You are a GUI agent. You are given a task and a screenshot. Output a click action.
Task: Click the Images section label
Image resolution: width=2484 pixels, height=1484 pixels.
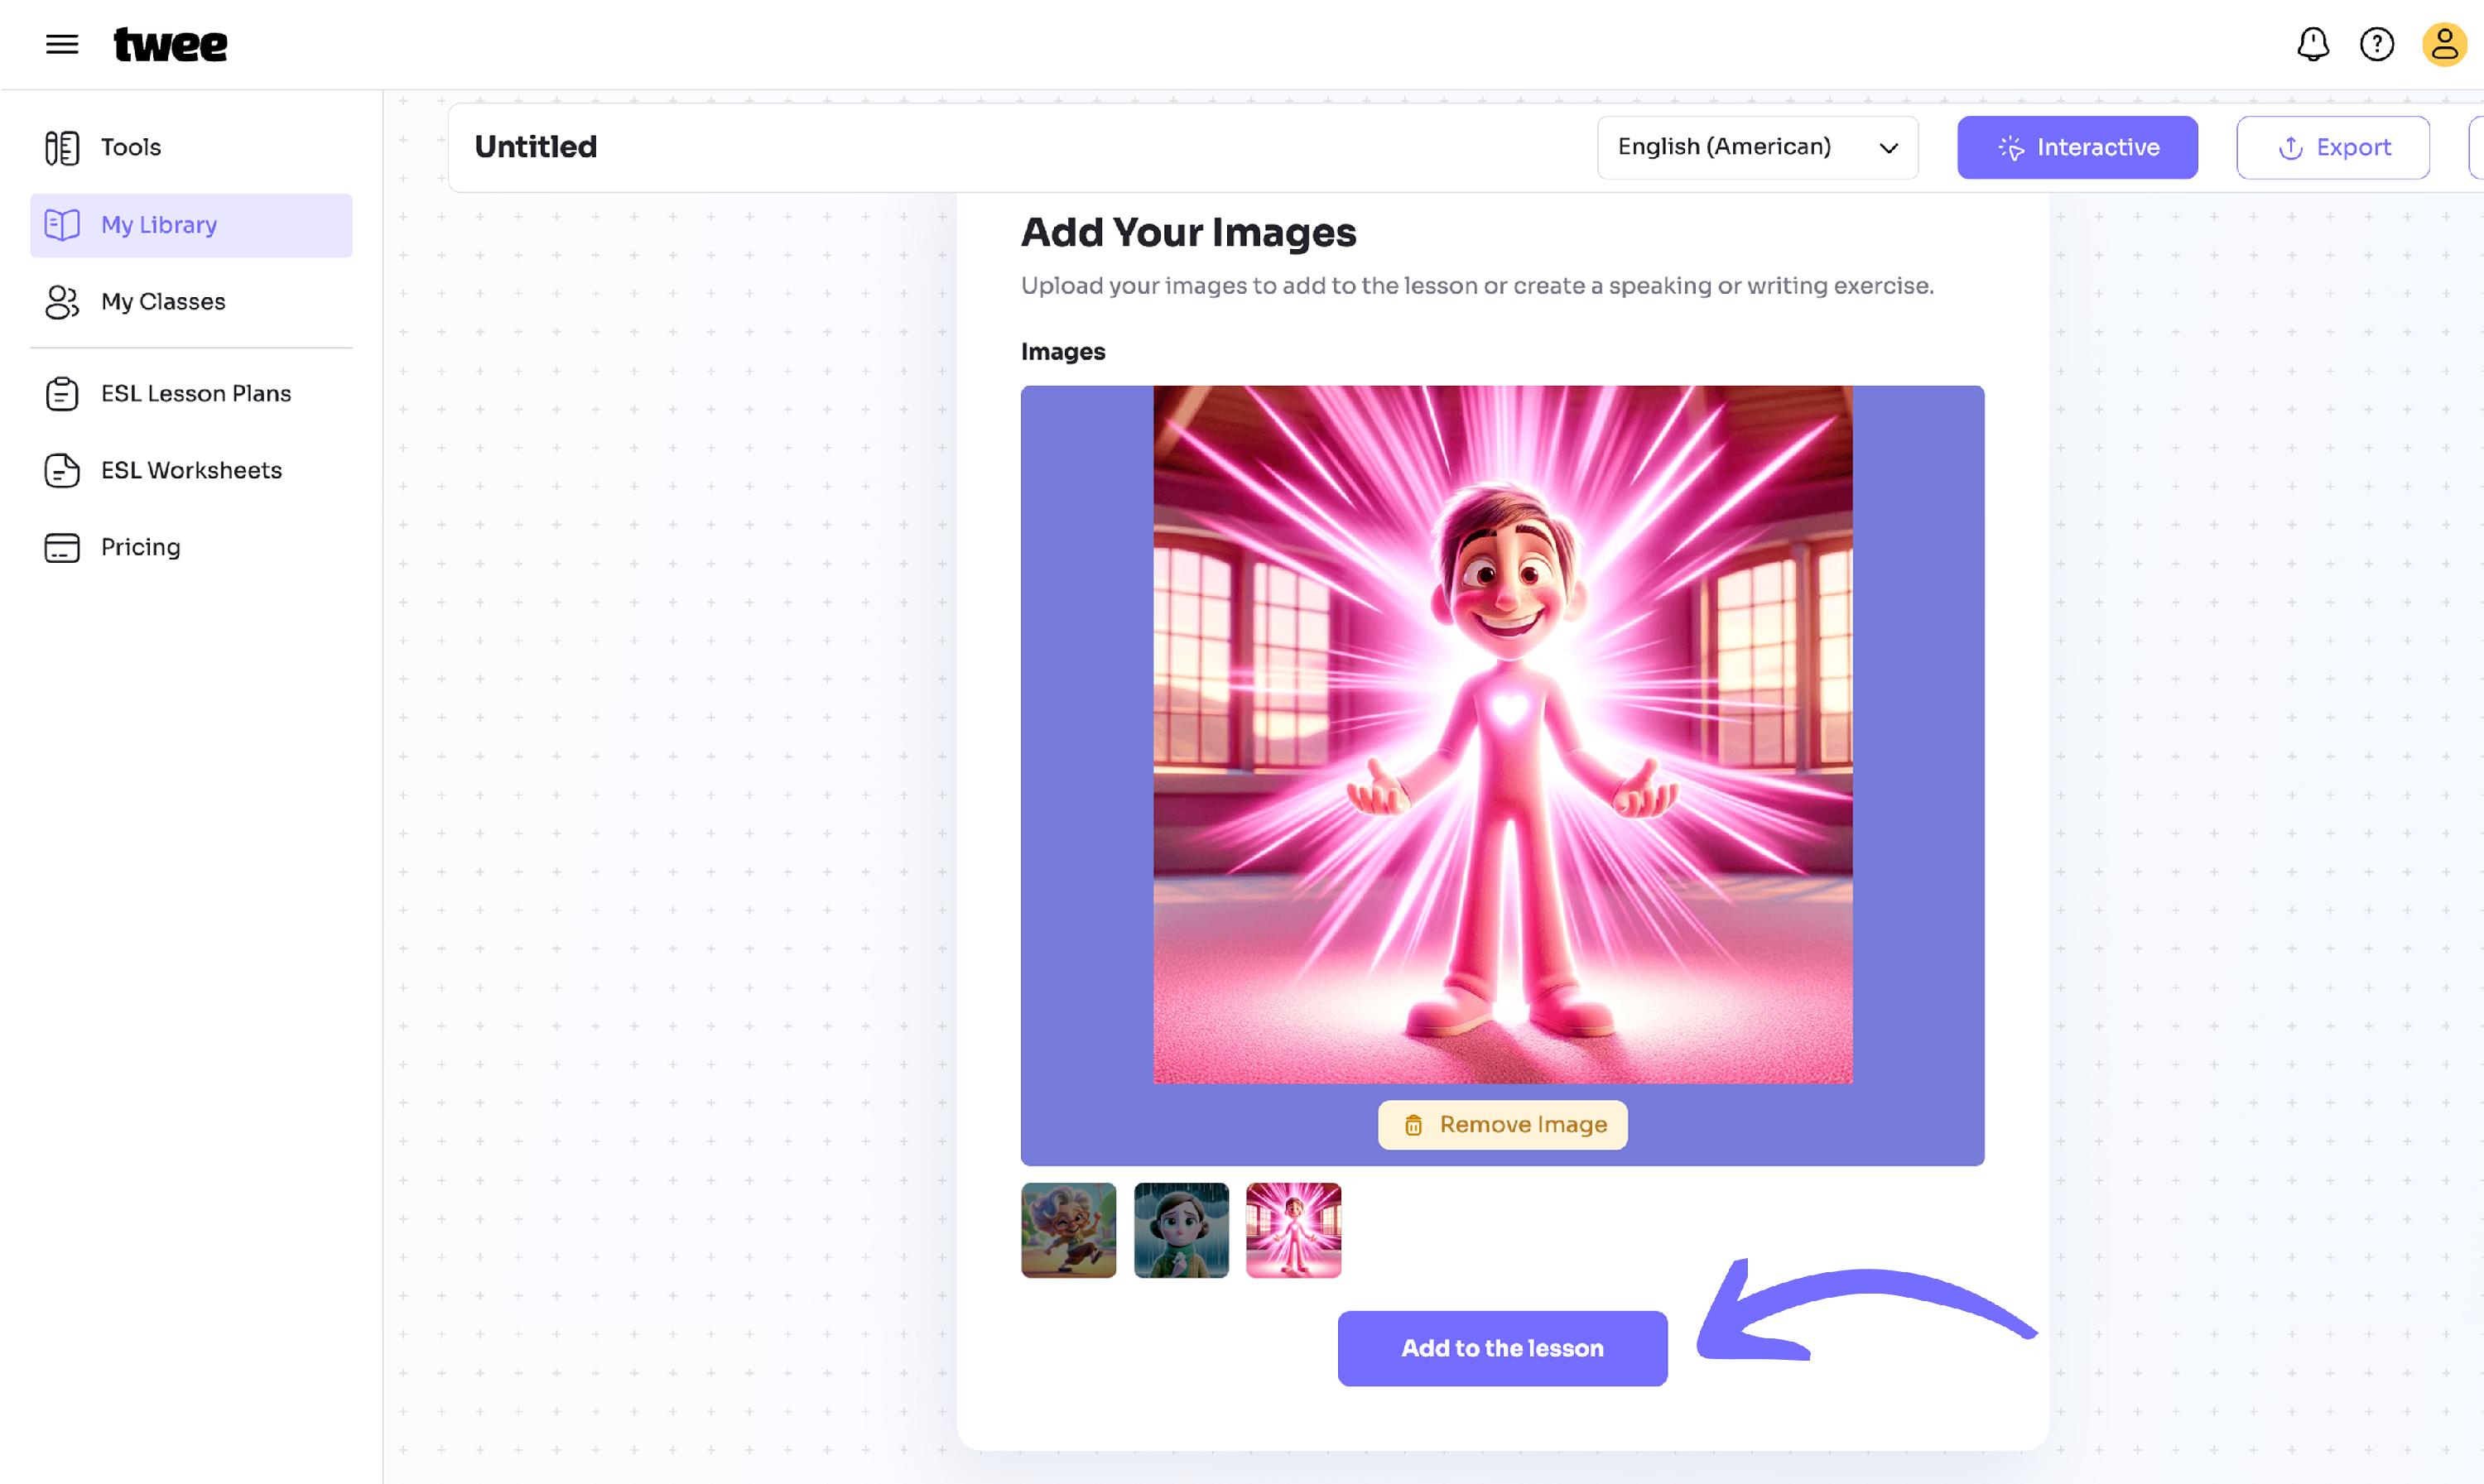point(1062,352)
